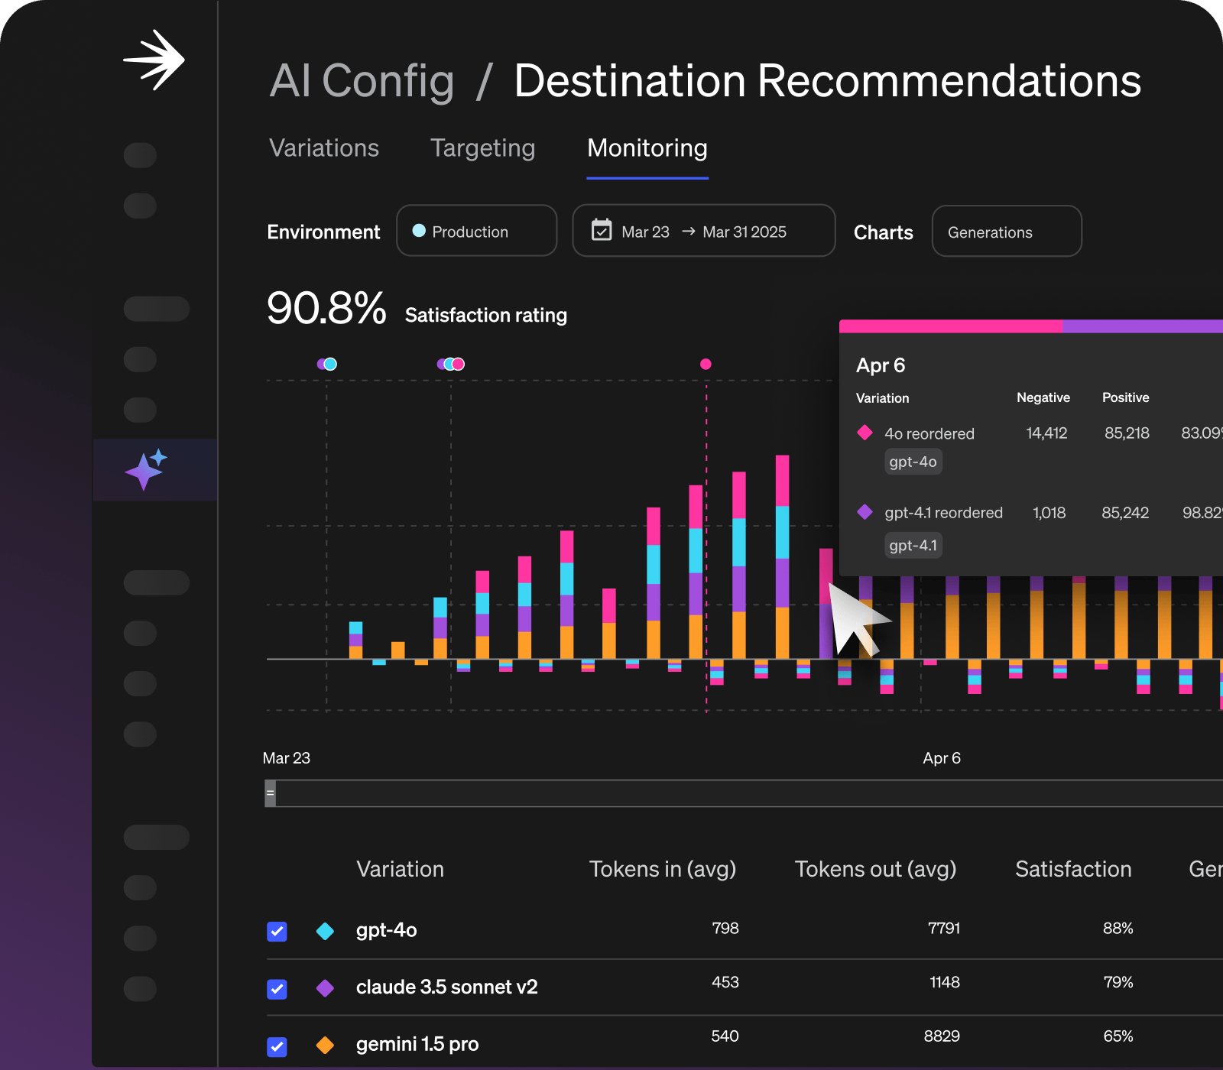Click the LaunchDarkly arrow logo
Image resolution: width=1223 pixels, height=1070 pixels.
[x=154, y=60]
